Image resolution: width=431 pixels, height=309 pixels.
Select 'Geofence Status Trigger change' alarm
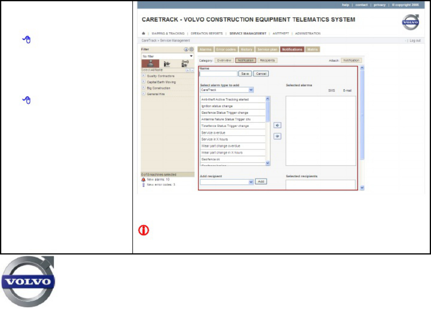click(233, 113)
